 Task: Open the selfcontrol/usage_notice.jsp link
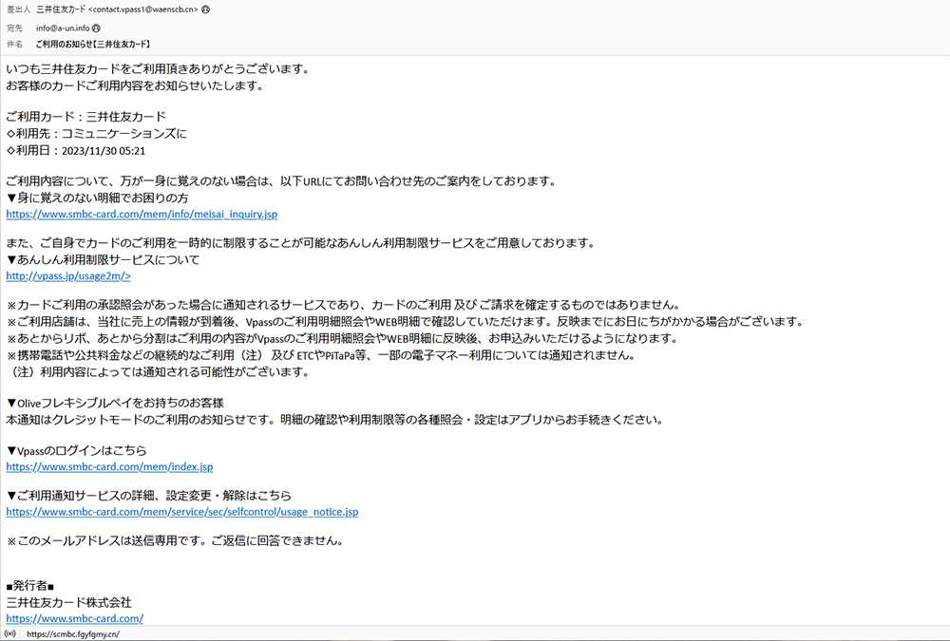tap(182, 511)
